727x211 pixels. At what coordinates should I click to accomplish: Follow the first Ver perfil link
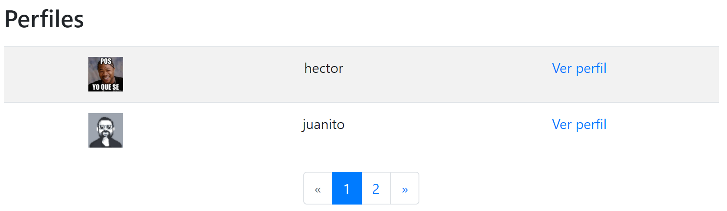click(x=579, y=68)
